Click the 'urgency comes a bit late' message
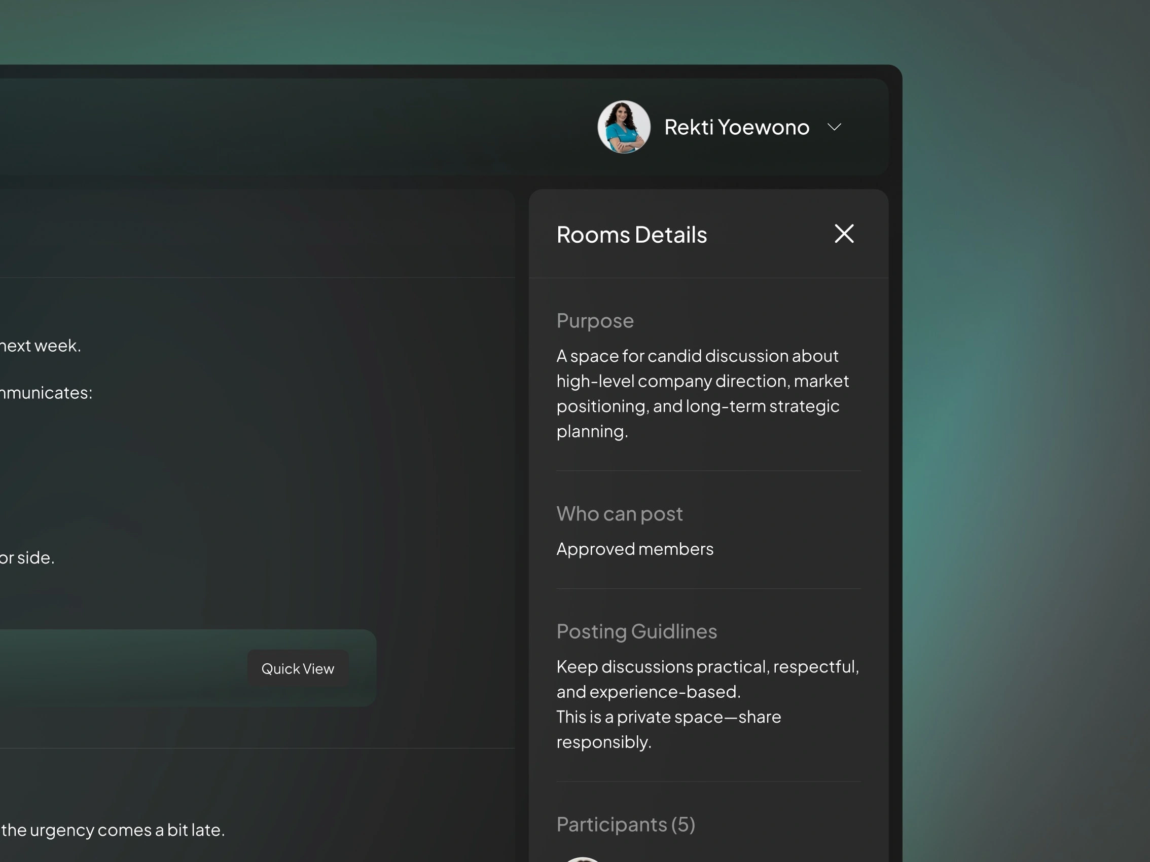 (112, 830)
